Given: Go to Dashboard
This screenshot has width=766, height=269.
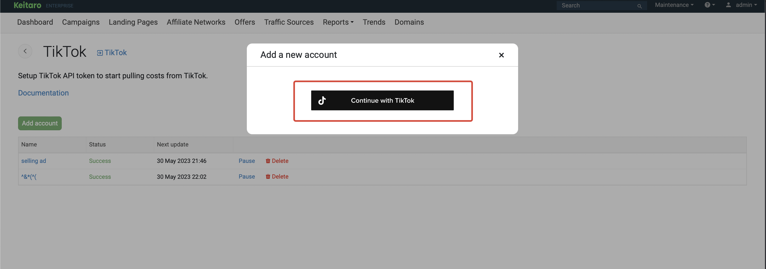Looking at the screenshot, I should click(35, 22).
